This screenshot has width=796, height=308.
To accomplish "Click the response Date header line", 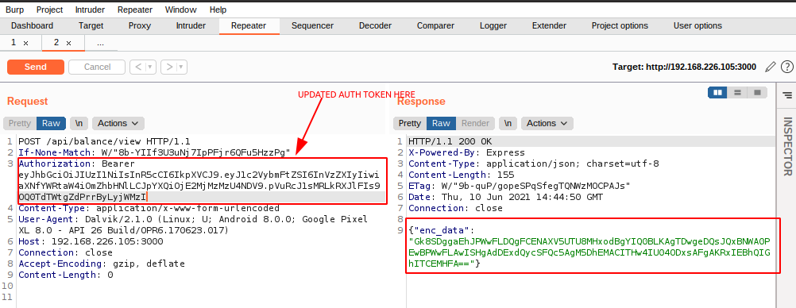I will (505, 197).
